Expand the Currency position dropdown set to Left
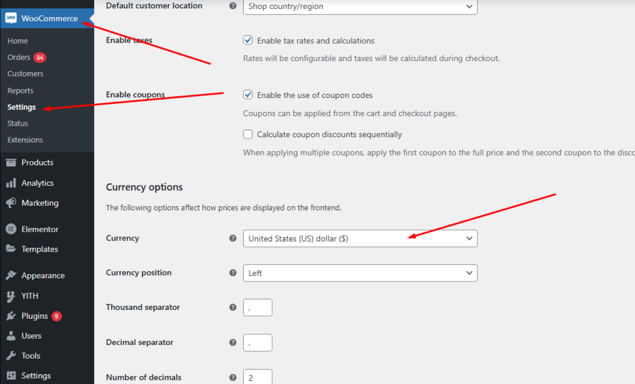Viewport: 635px width, 384px height. click(360, 273)
